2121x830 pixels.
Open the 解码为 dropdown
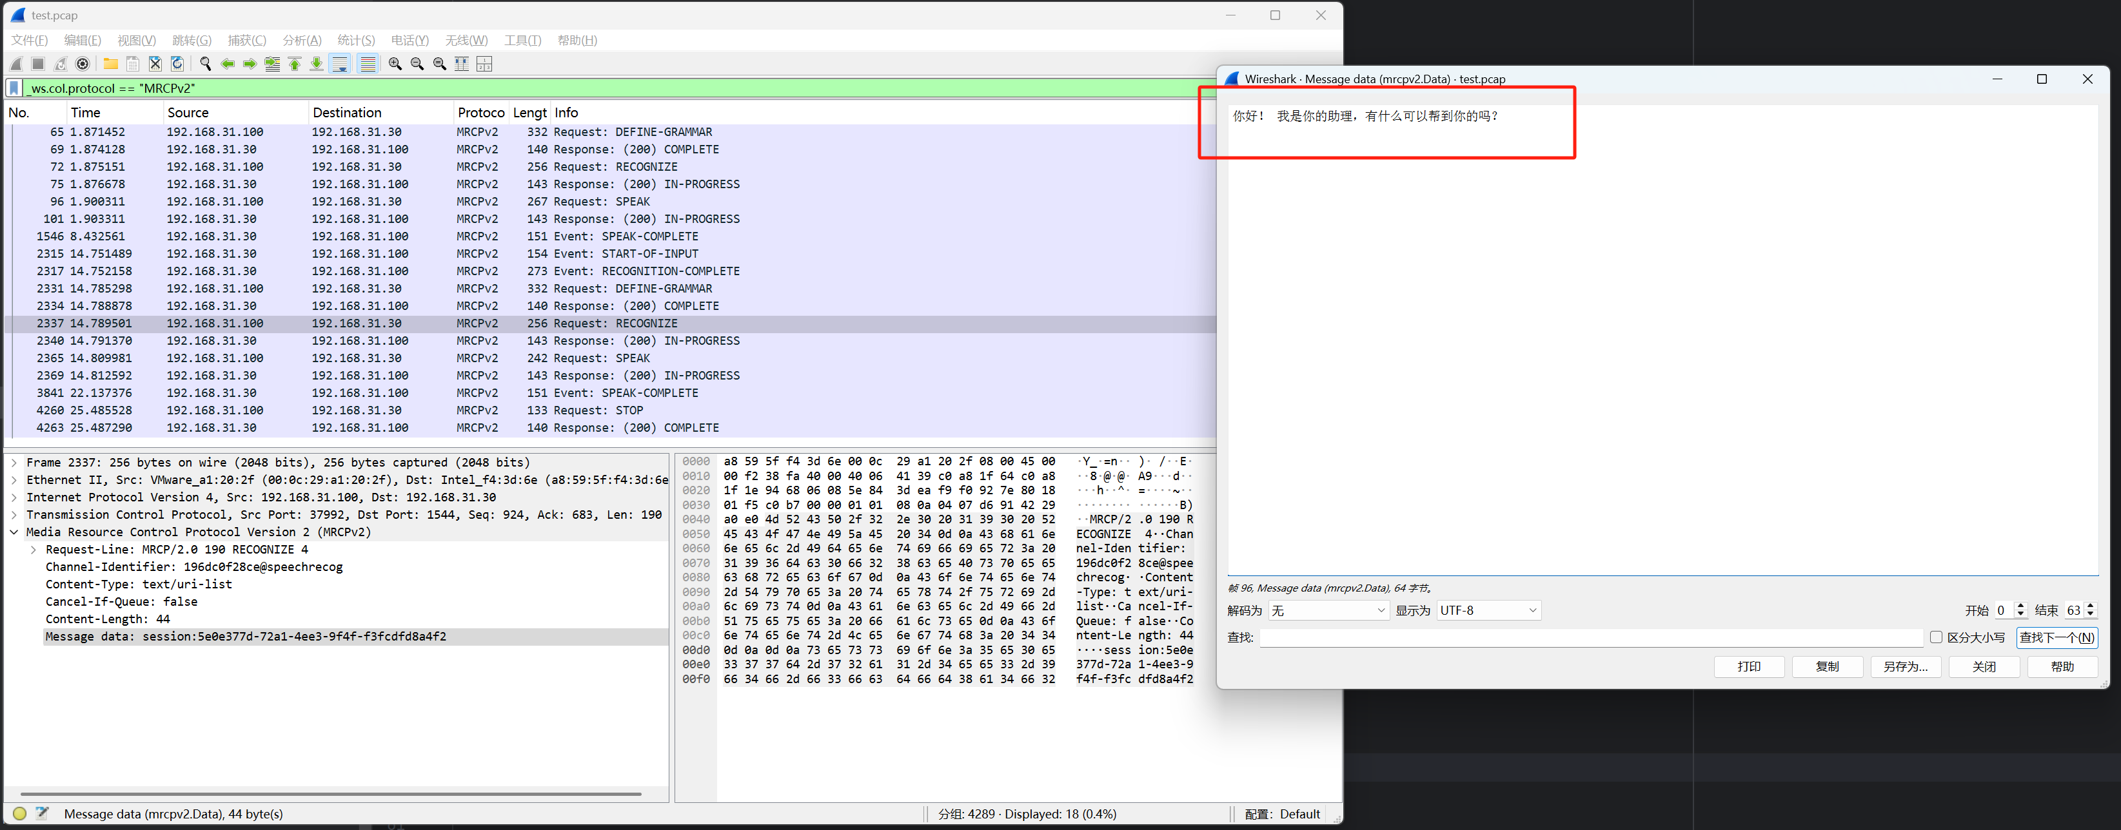[x=1327, y=610]
